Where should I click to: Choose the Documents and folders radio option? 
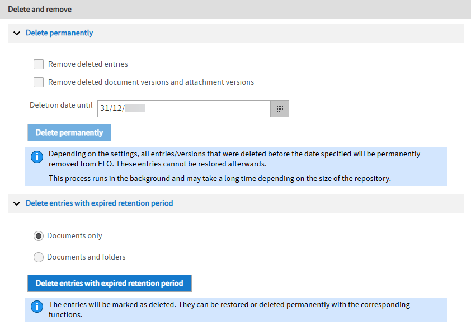click(39, 257)
